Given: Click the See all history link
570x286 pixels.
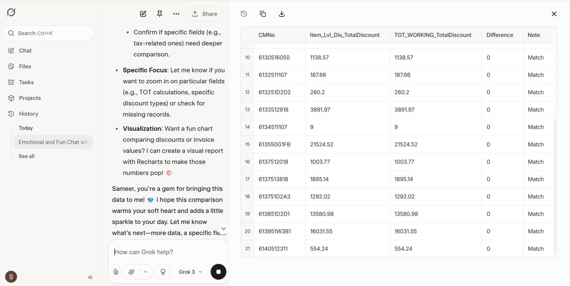Looking at the screenshot, I should [x=27, y=156].
